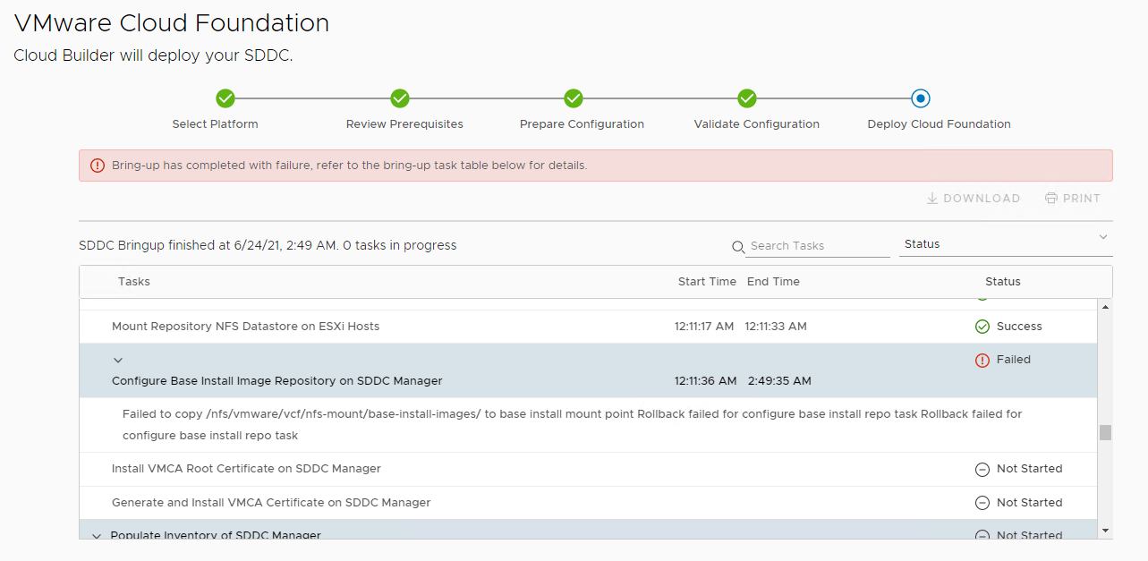
Task: Click the red Failed status icon
Action: (x=982, y=360)
